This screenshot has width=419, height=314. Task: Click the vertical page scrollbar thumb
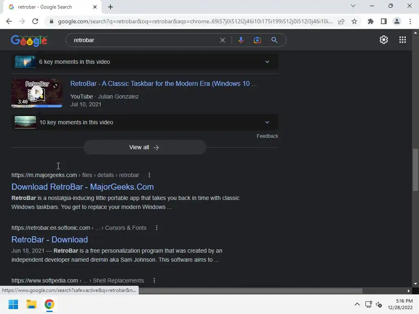pos(415,170)
